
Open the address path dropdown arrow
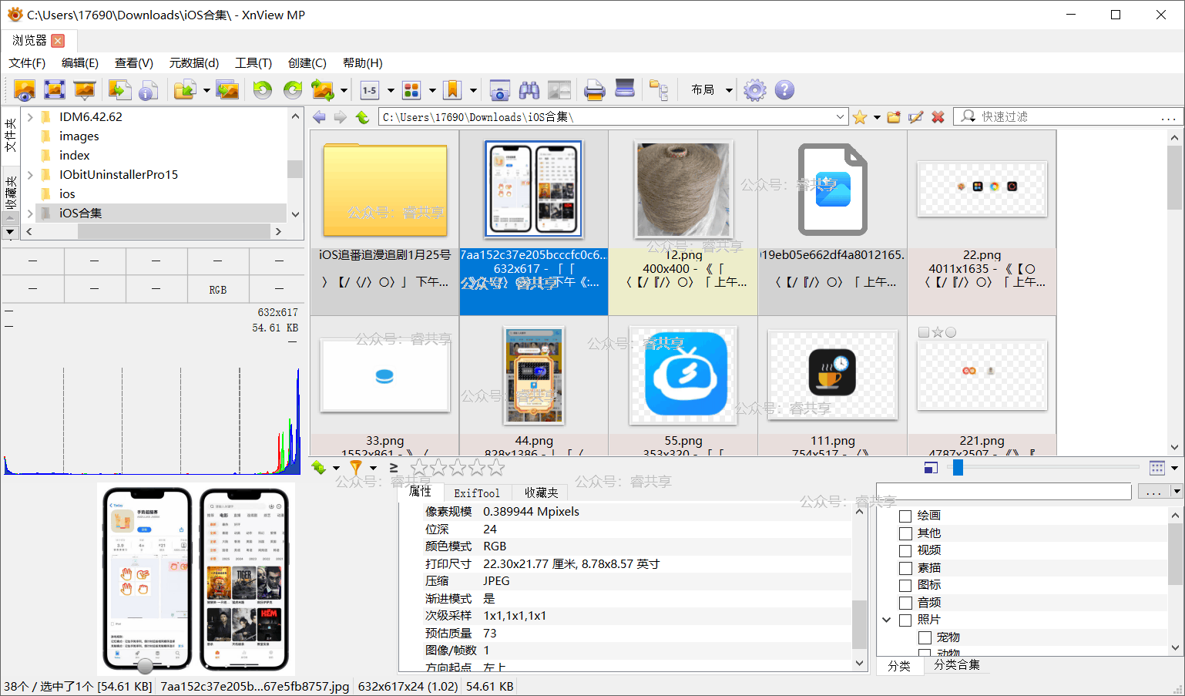coord(840,117)
